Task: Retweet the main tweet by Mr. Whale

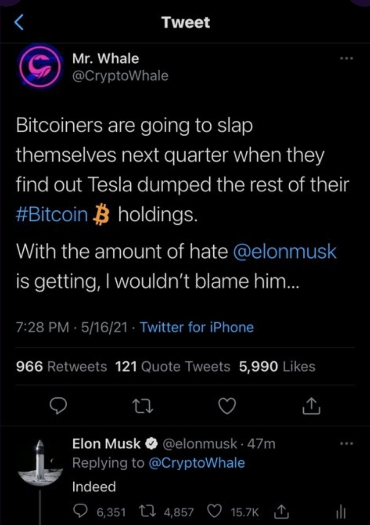Action: pos(143,406)
